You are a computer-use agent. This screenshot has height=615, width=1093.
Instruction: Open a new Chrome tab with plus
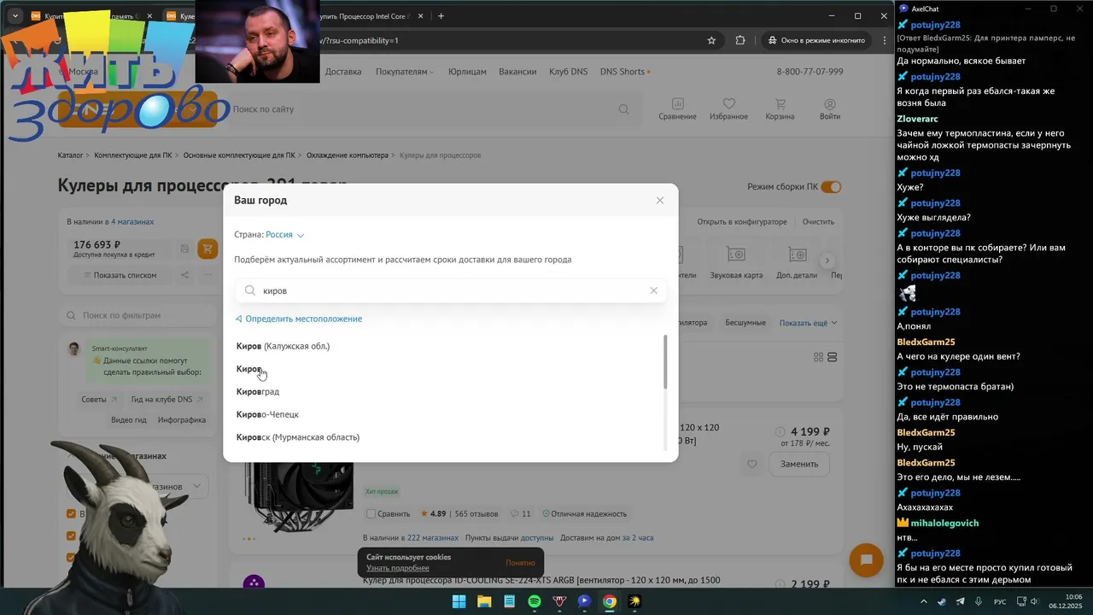441,15
